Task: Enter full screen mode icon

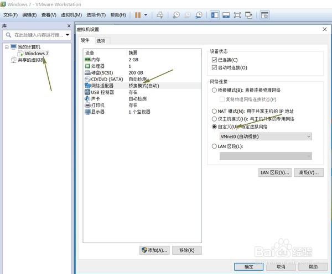Action: [237, 15]
